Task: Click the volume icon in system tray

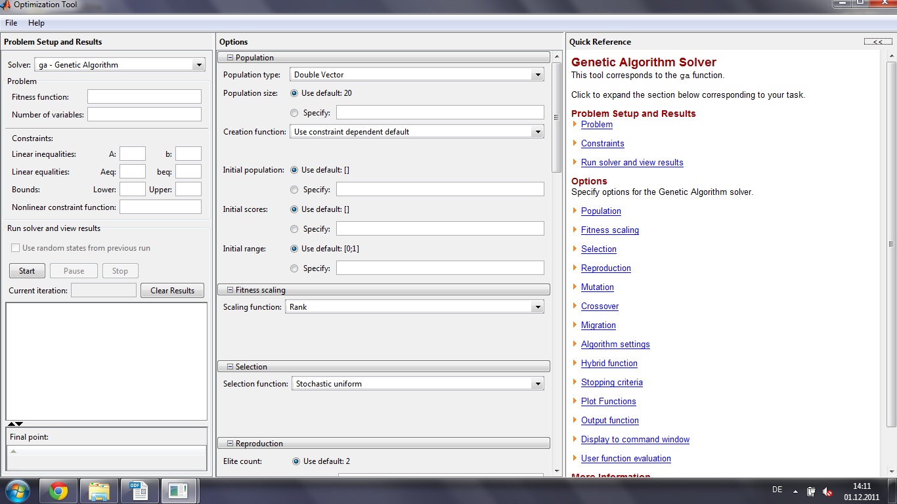Action: click(x=828, y=492)
